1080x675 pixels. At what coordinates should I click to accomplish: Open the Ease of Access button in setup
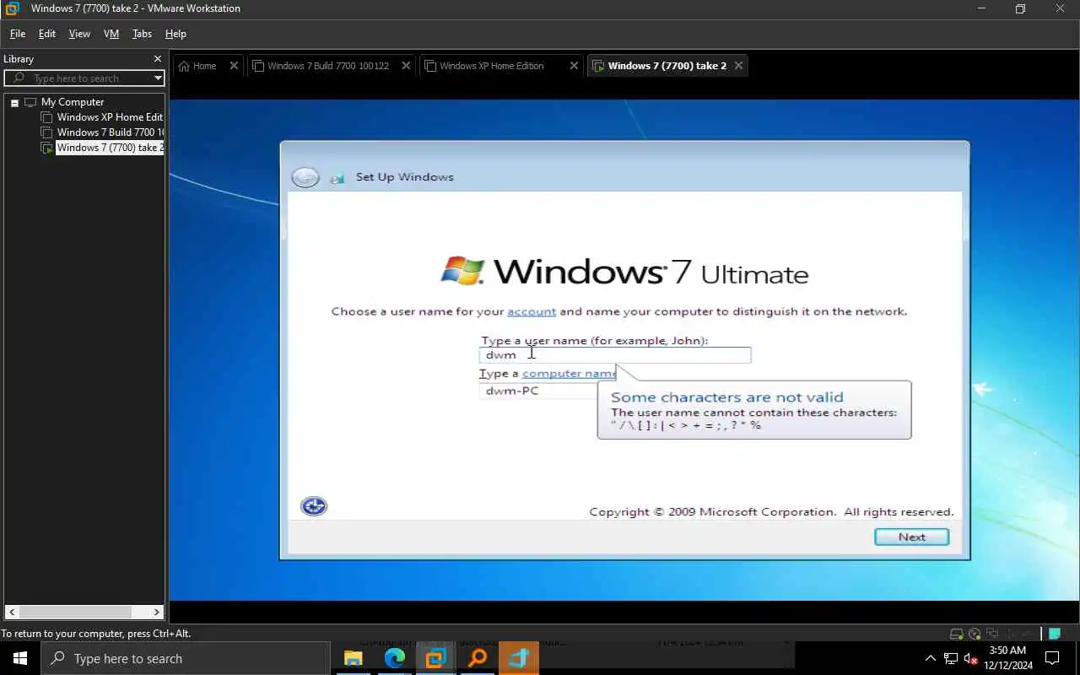point(314,506)
